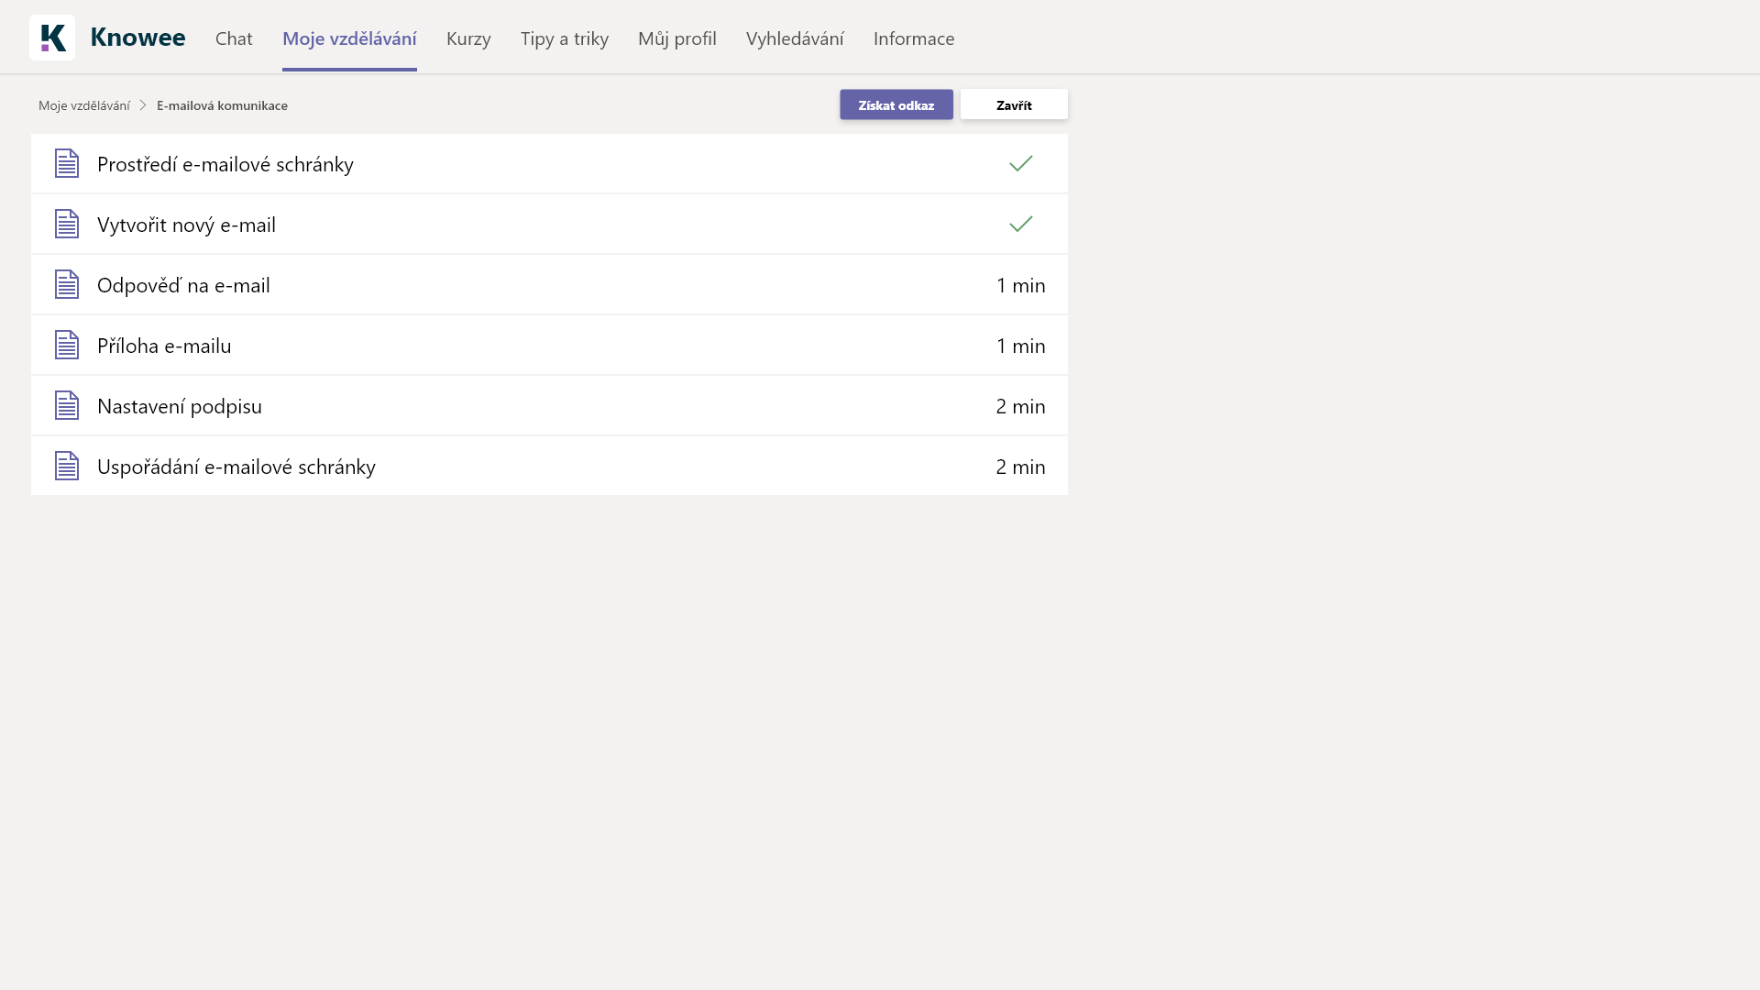Click the Knowee logo icon
The image size is (1760, 990).
(x=52, y=38)
